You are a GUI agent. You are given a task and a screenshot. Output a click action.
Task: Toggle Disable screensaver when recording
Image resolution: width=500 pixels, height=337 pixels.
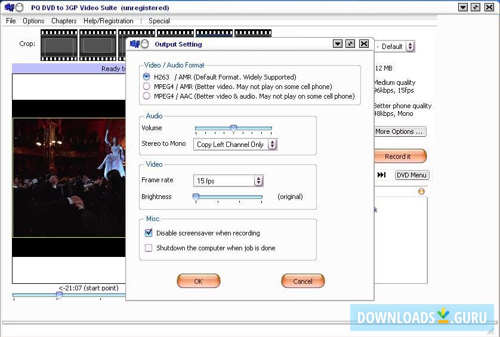149,233
